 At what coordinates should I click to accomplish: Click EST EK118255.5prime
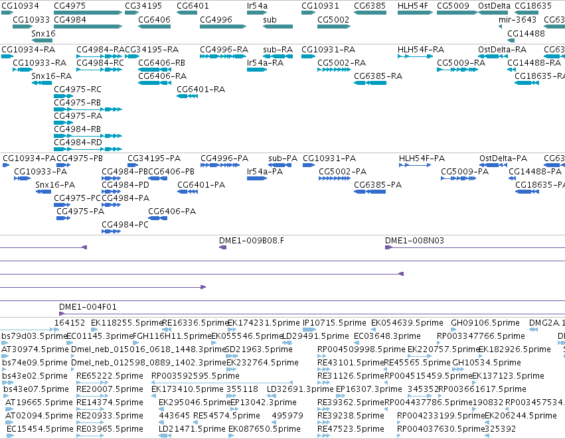127,323
